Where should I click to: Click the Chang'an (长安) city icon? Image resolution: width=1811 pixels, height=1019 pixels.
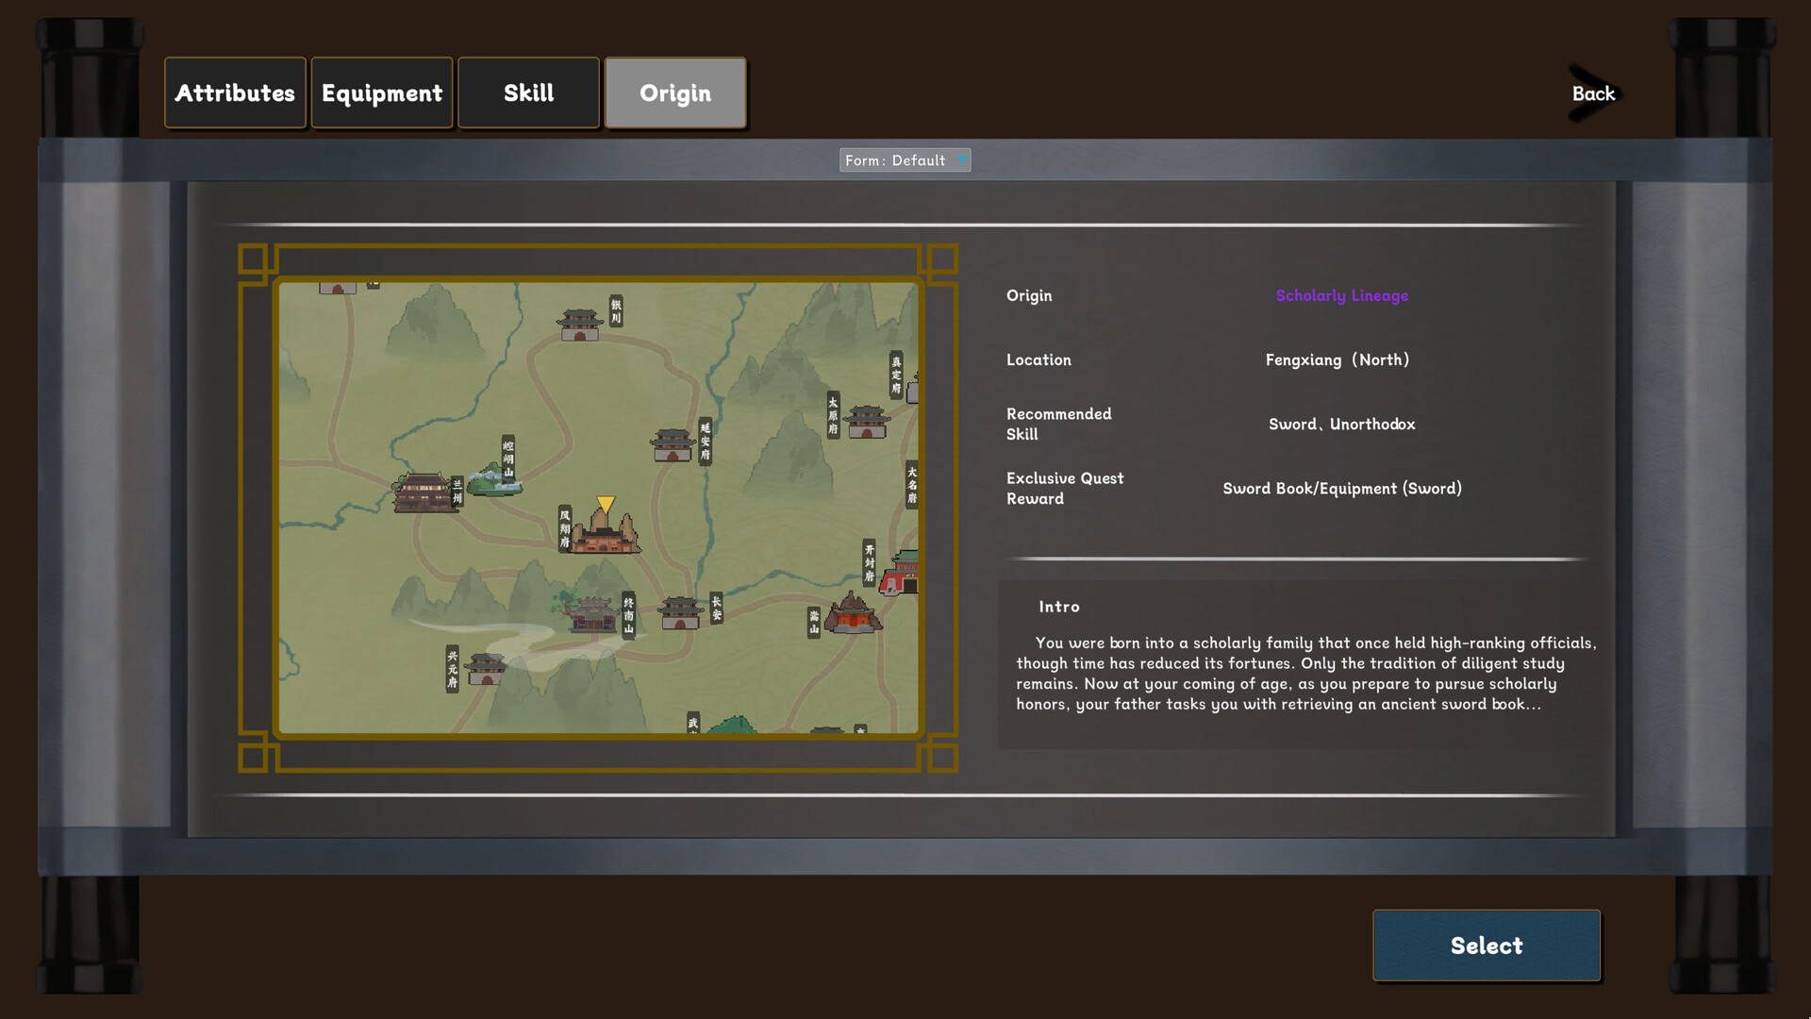click(681, 613)
